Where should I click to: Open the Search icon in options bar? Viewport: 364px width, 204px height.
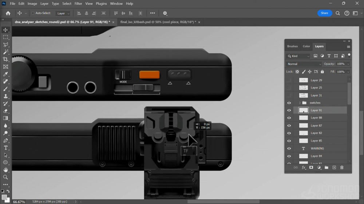pyautogui.click(x=338, y=13)
